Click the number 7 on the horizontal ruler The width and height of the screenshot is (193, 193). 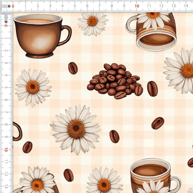click(100, 6)
